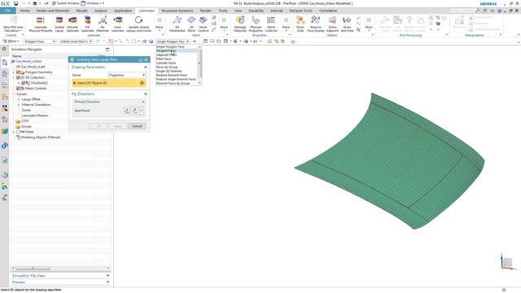Click New FEM and Simulation
521x293 pixels.
pyautogui.click(x=13, y=24)
